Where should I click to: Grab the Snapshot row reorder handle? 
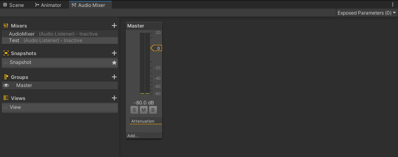[6, 63]
